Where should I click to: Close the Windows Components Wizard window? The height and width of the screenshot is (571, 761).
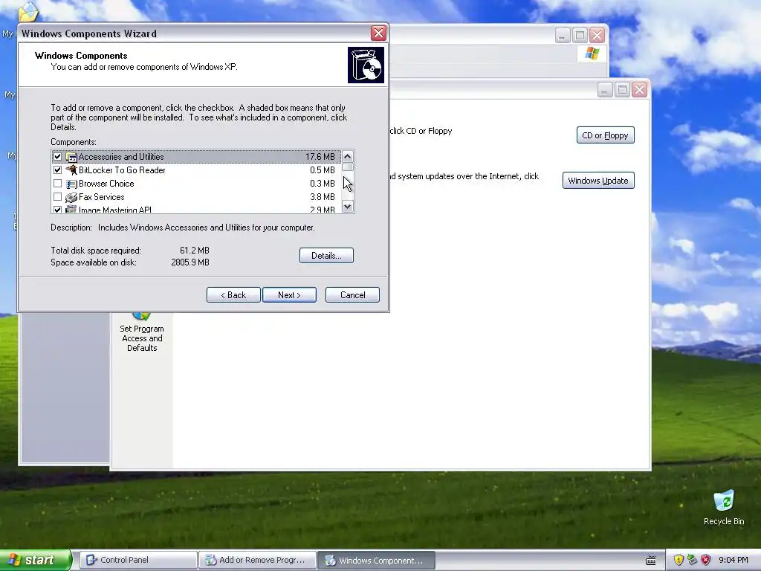pyautogui.click(x=378, y=33)
